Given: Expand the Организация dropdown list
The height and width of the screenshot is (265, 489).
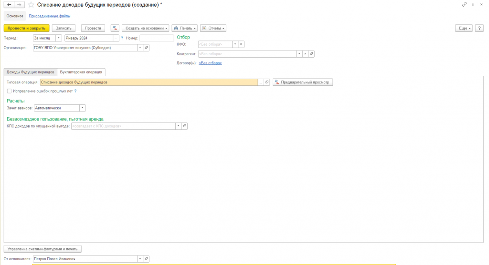Looking at the screenshot, I should click(x=140, y=48).
